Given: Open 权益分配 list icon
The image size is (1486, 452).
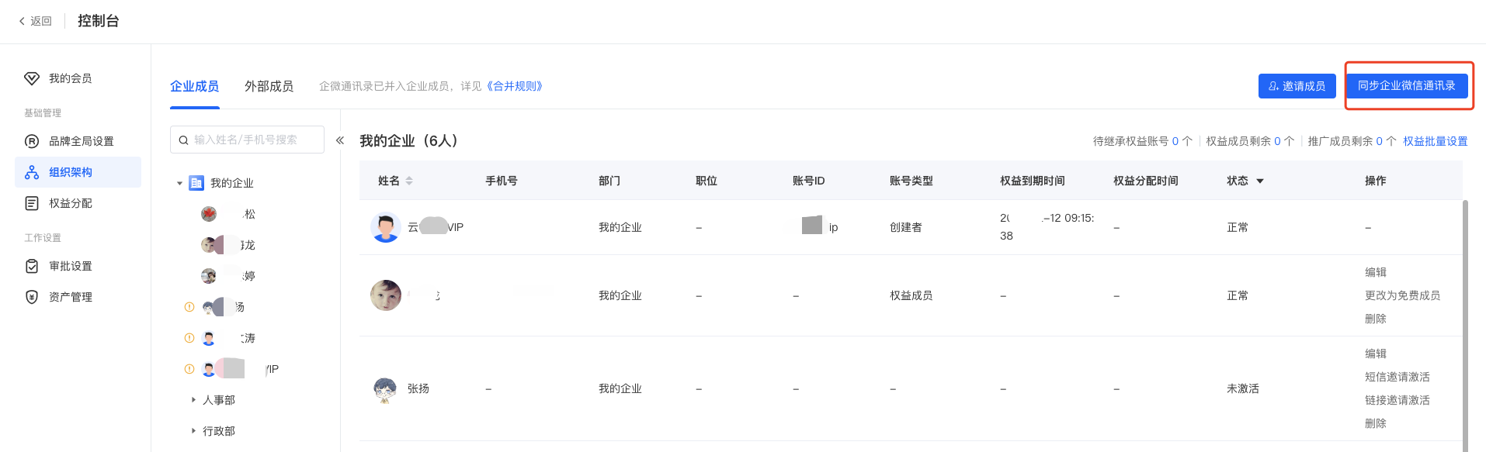Looking at the screenshot, I should [x=32, y=203].
